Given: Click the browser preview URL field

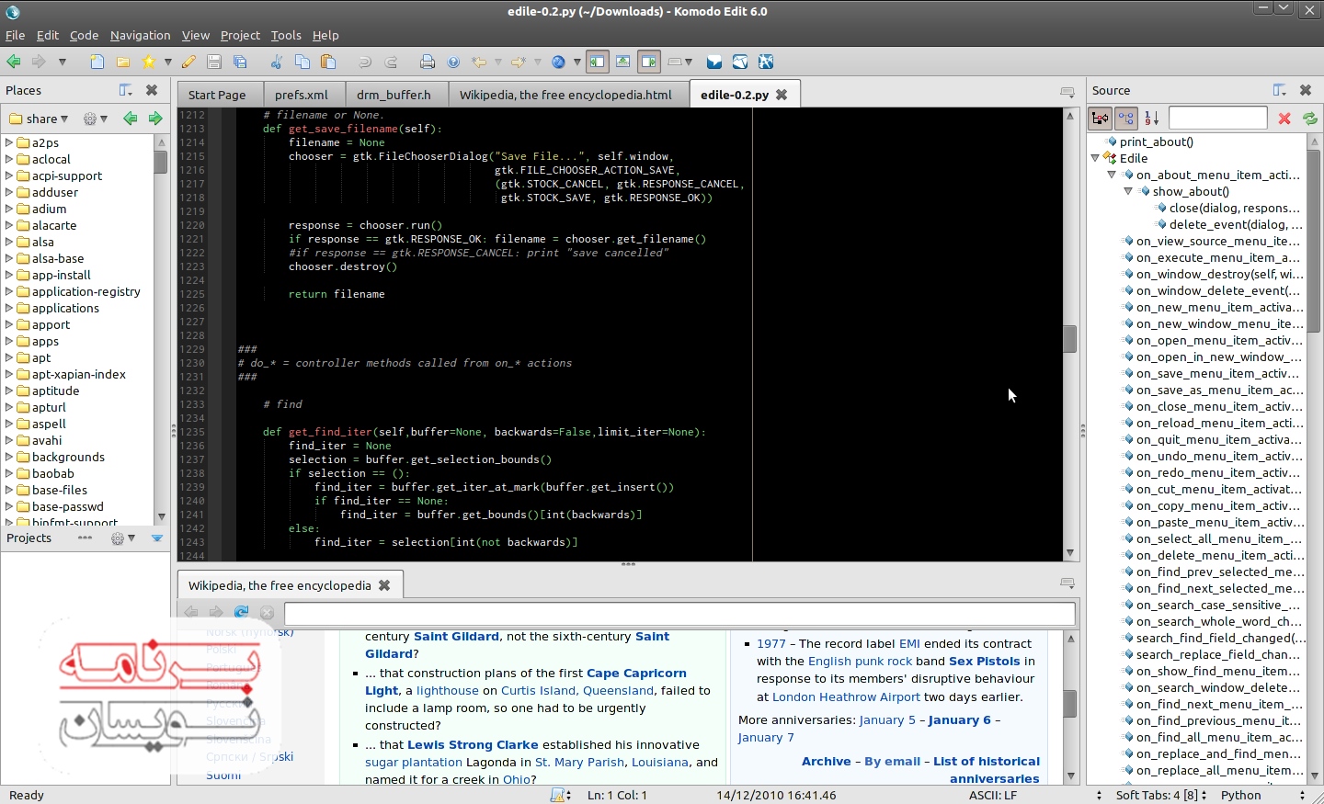Looking at the screenshot, I should 679,613.
